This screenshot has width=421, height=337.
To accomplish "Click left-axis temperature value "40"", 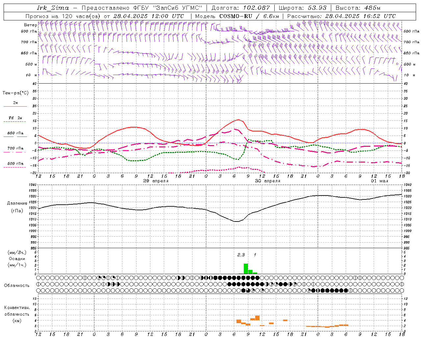I will click(34, 84).
